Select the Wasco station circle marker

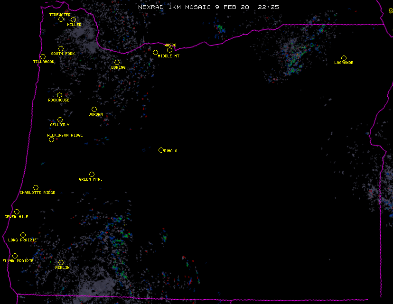[169, 50]
